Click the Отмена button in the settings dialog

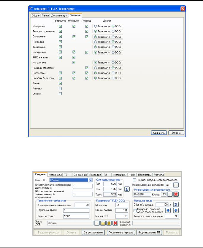coord(176,133)
